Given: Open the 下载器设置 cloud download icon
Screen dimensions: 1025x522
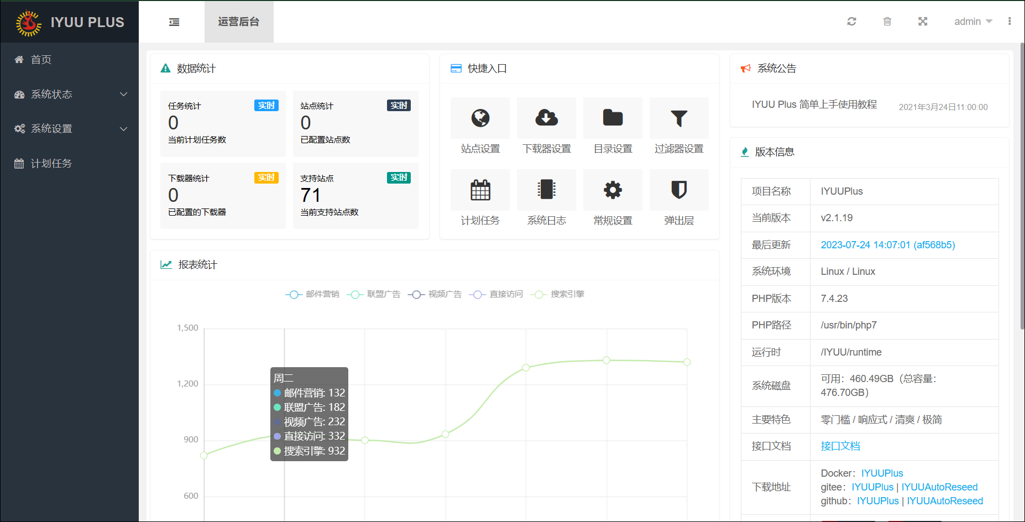Looking at the screenshot, I should click(546, 118).
